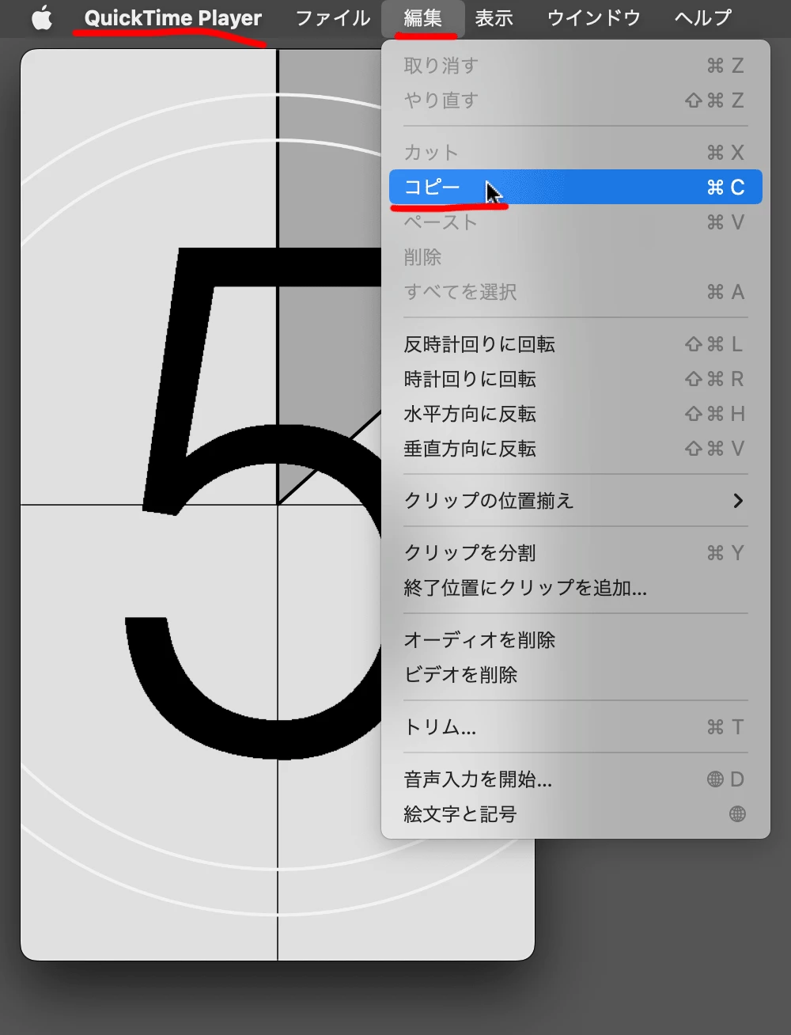791x1035 pixels.
Task: Close the 編集 menu in menu bar
Action: [423, 18]
